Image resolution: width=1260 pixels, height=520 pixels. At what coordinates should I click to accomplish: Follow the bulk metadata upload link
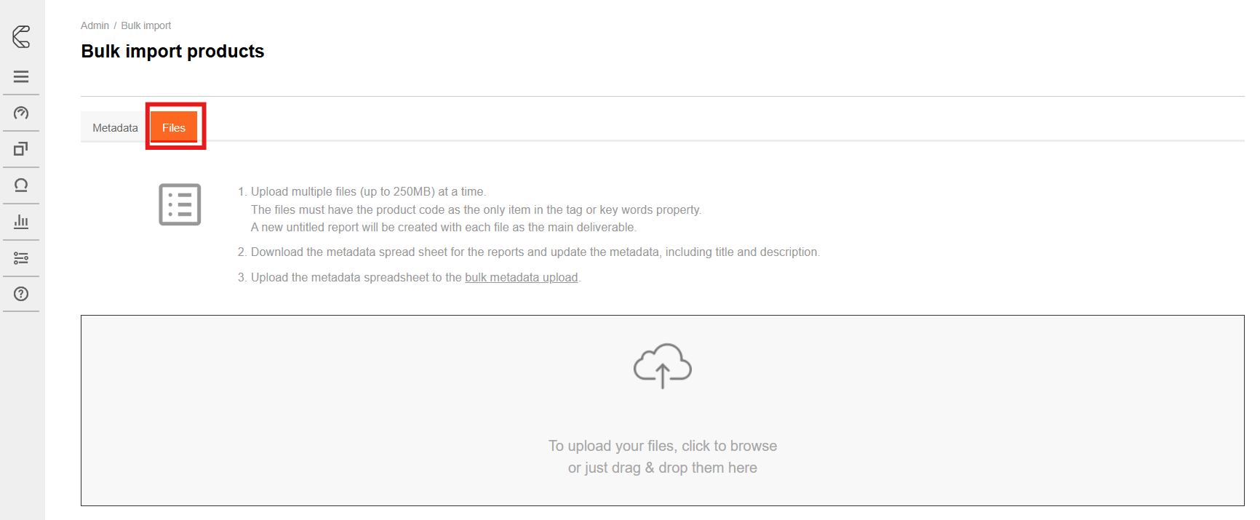pos(521,278)
